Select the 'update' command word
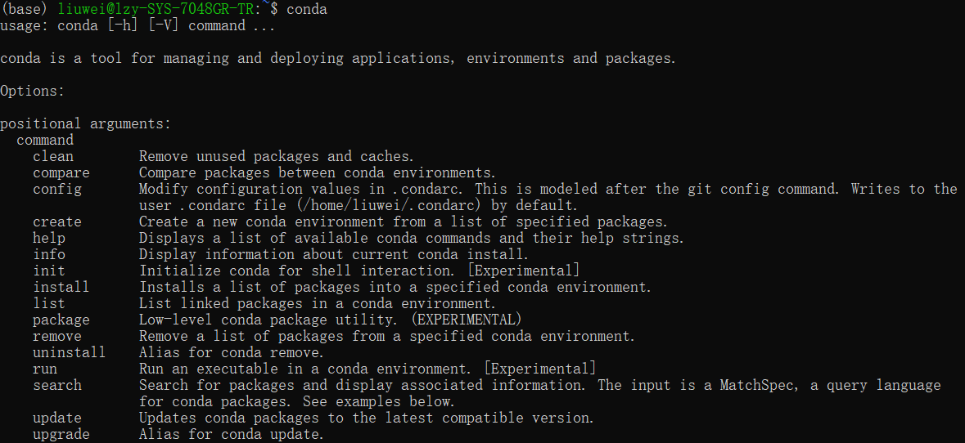This screenshot has width=965, height=443. coord(57,418)
